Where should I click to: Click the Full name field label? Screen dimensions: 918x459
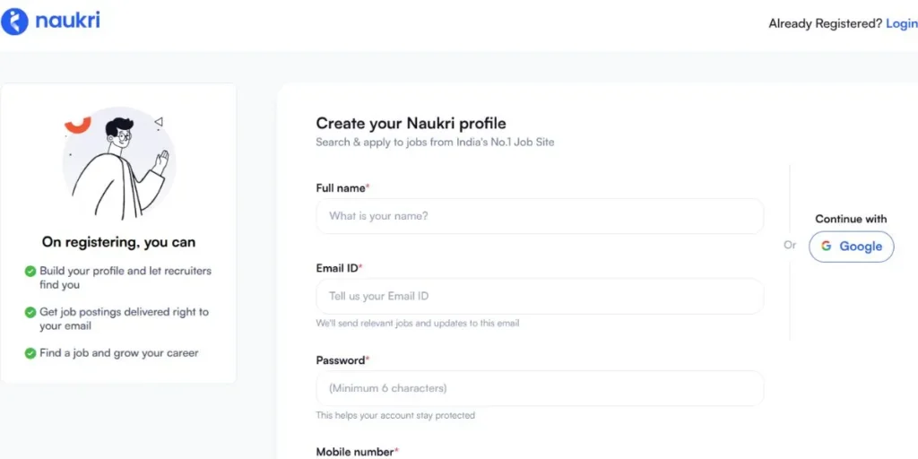341,188
